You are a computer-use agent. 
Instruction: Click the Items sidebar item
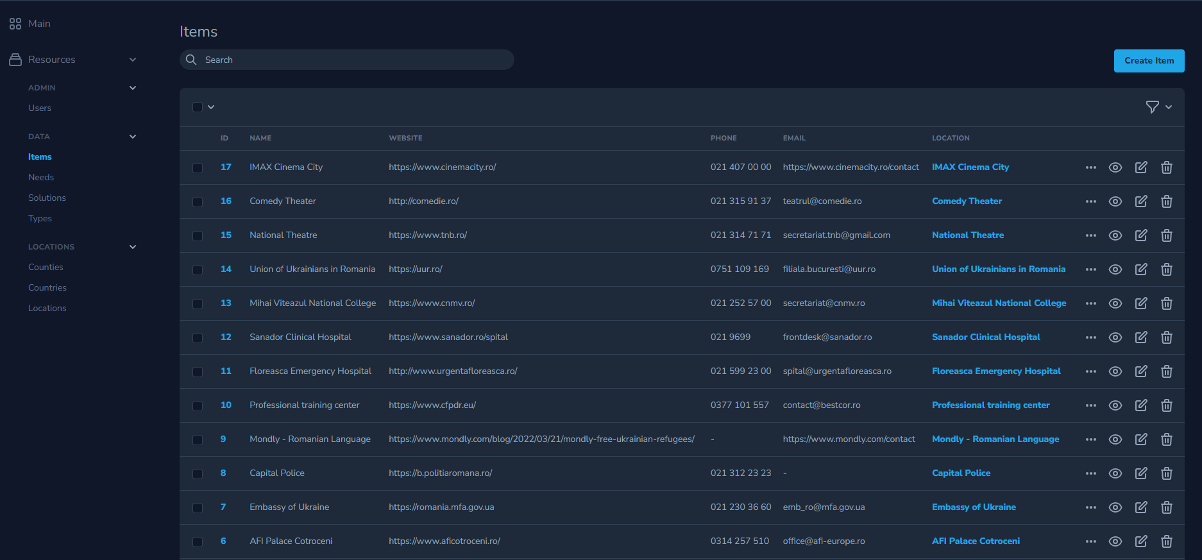coord(40,157)
